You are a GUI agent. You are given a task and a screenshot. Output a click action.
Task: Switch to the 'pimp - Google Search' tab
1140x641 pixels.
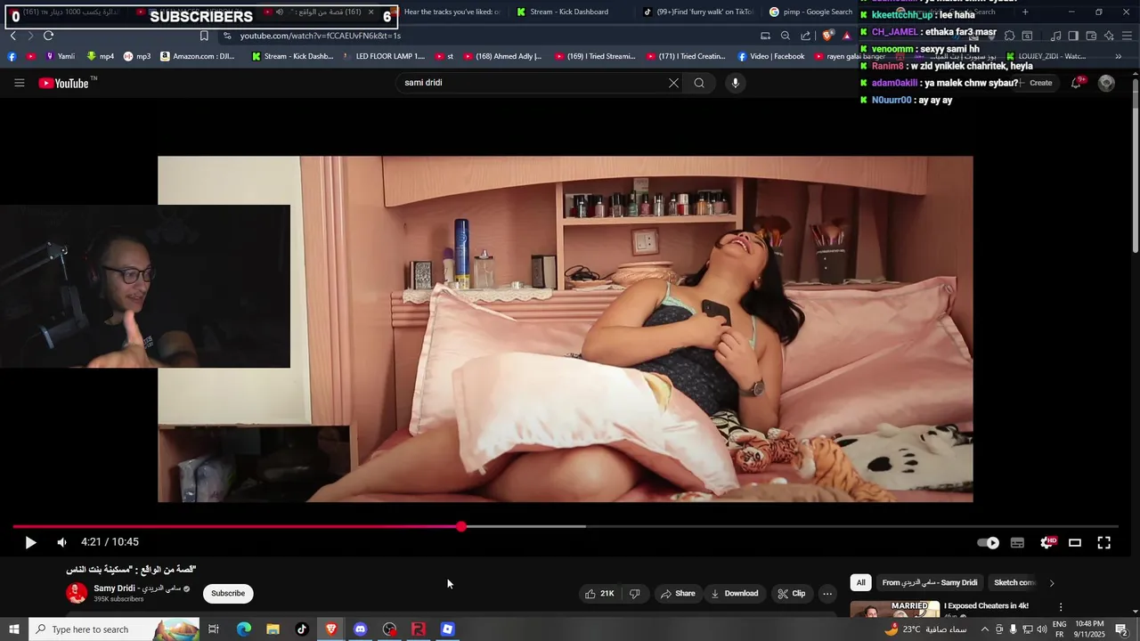click(811, 12)
